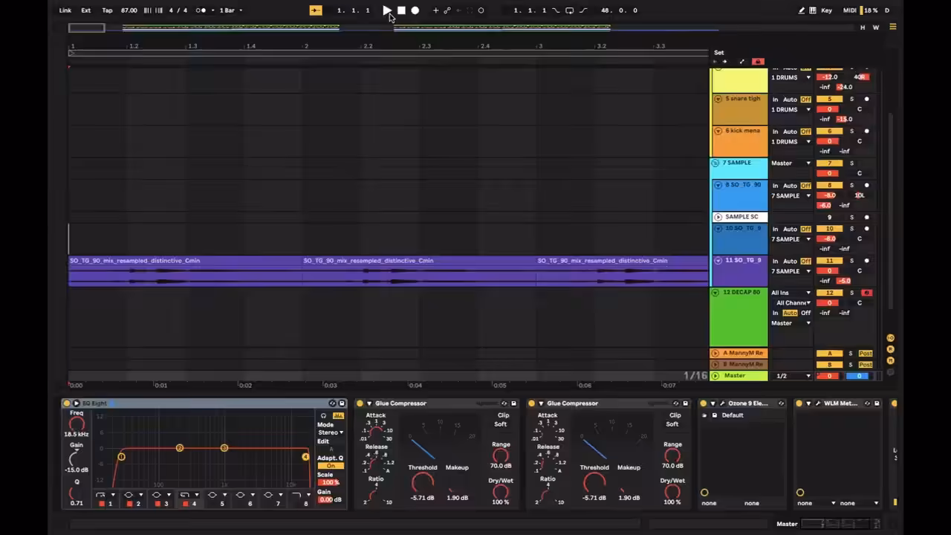Unfold the 5 snare track
This screenshot has width=951, height=535.
718,99
